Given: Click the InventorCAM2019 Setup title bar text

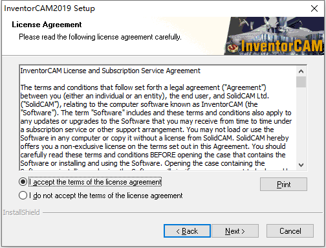Looking at the screenshot, I should pos(49,8).
